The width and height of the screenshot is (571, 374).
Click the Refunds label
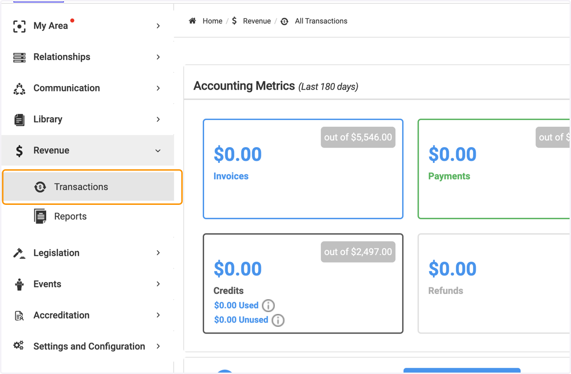[x=445, y=291]
